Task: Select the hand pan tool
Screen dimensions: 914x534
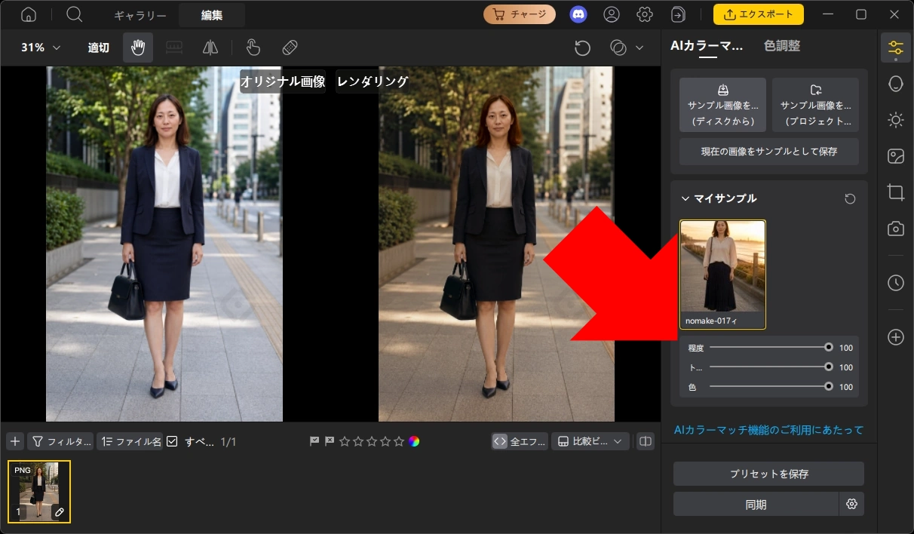Action: [x=138, y=48]
